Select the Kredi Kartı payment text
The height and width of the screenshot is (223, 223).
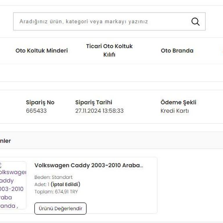click(x=175, y=111)
